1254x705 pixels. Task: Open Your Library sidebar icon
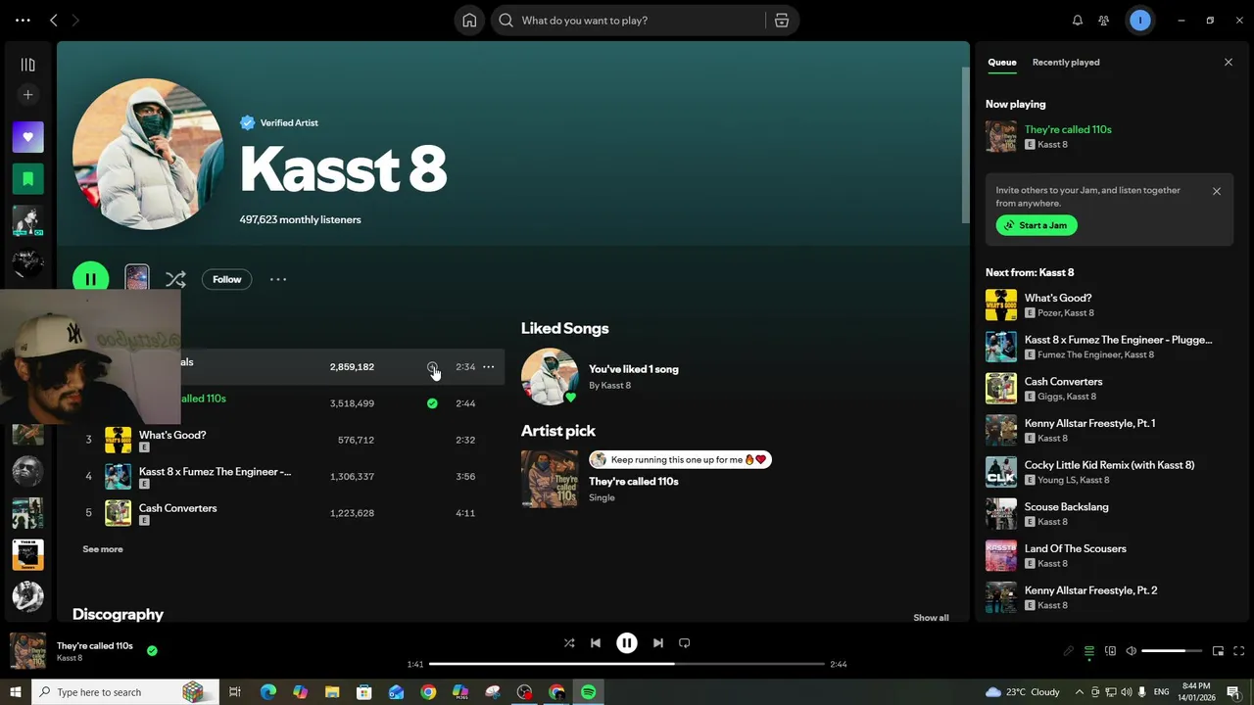pyautogui.click(x=27, y=65)
